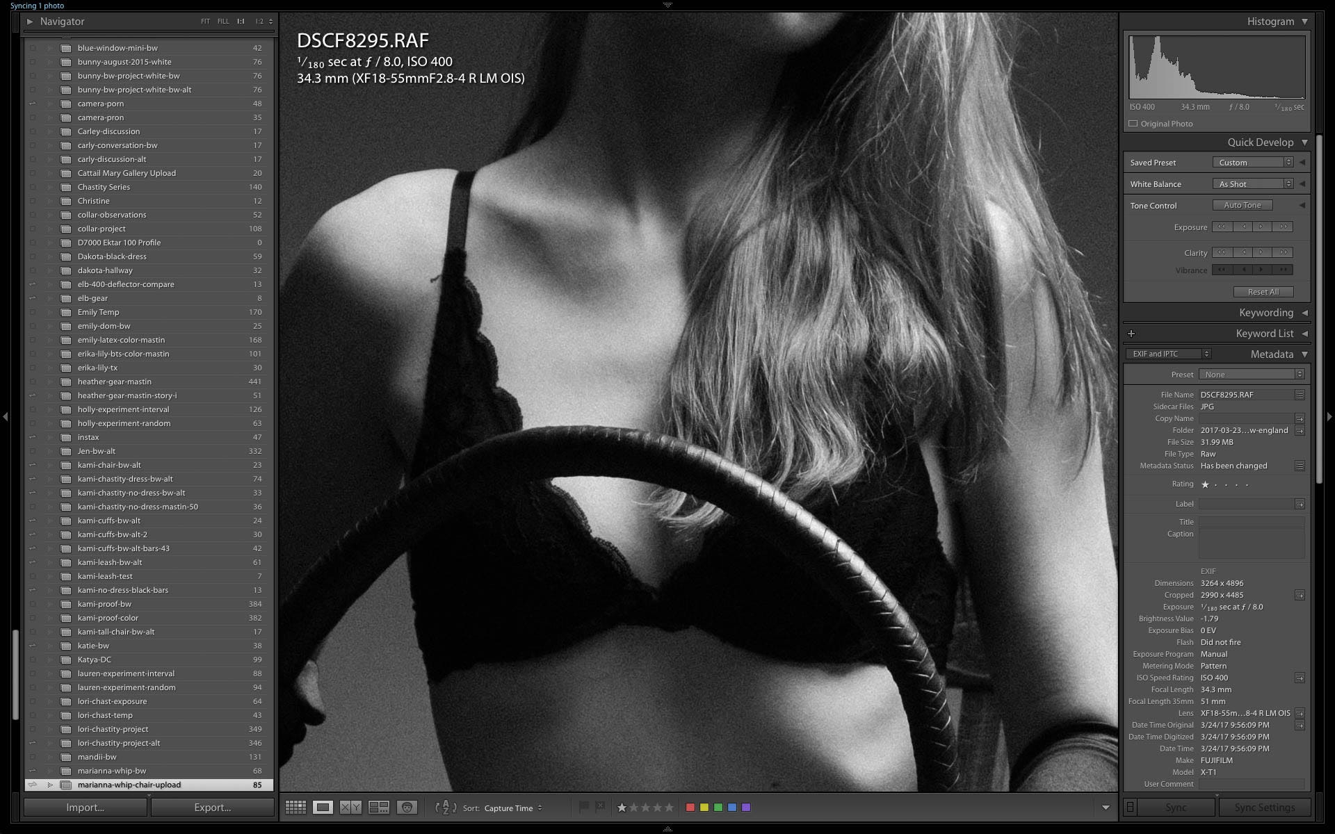This screenshot has height=834, width=1335.
Task: Check the box beside mandii-bw collection
Action: [x=32, y=757]
